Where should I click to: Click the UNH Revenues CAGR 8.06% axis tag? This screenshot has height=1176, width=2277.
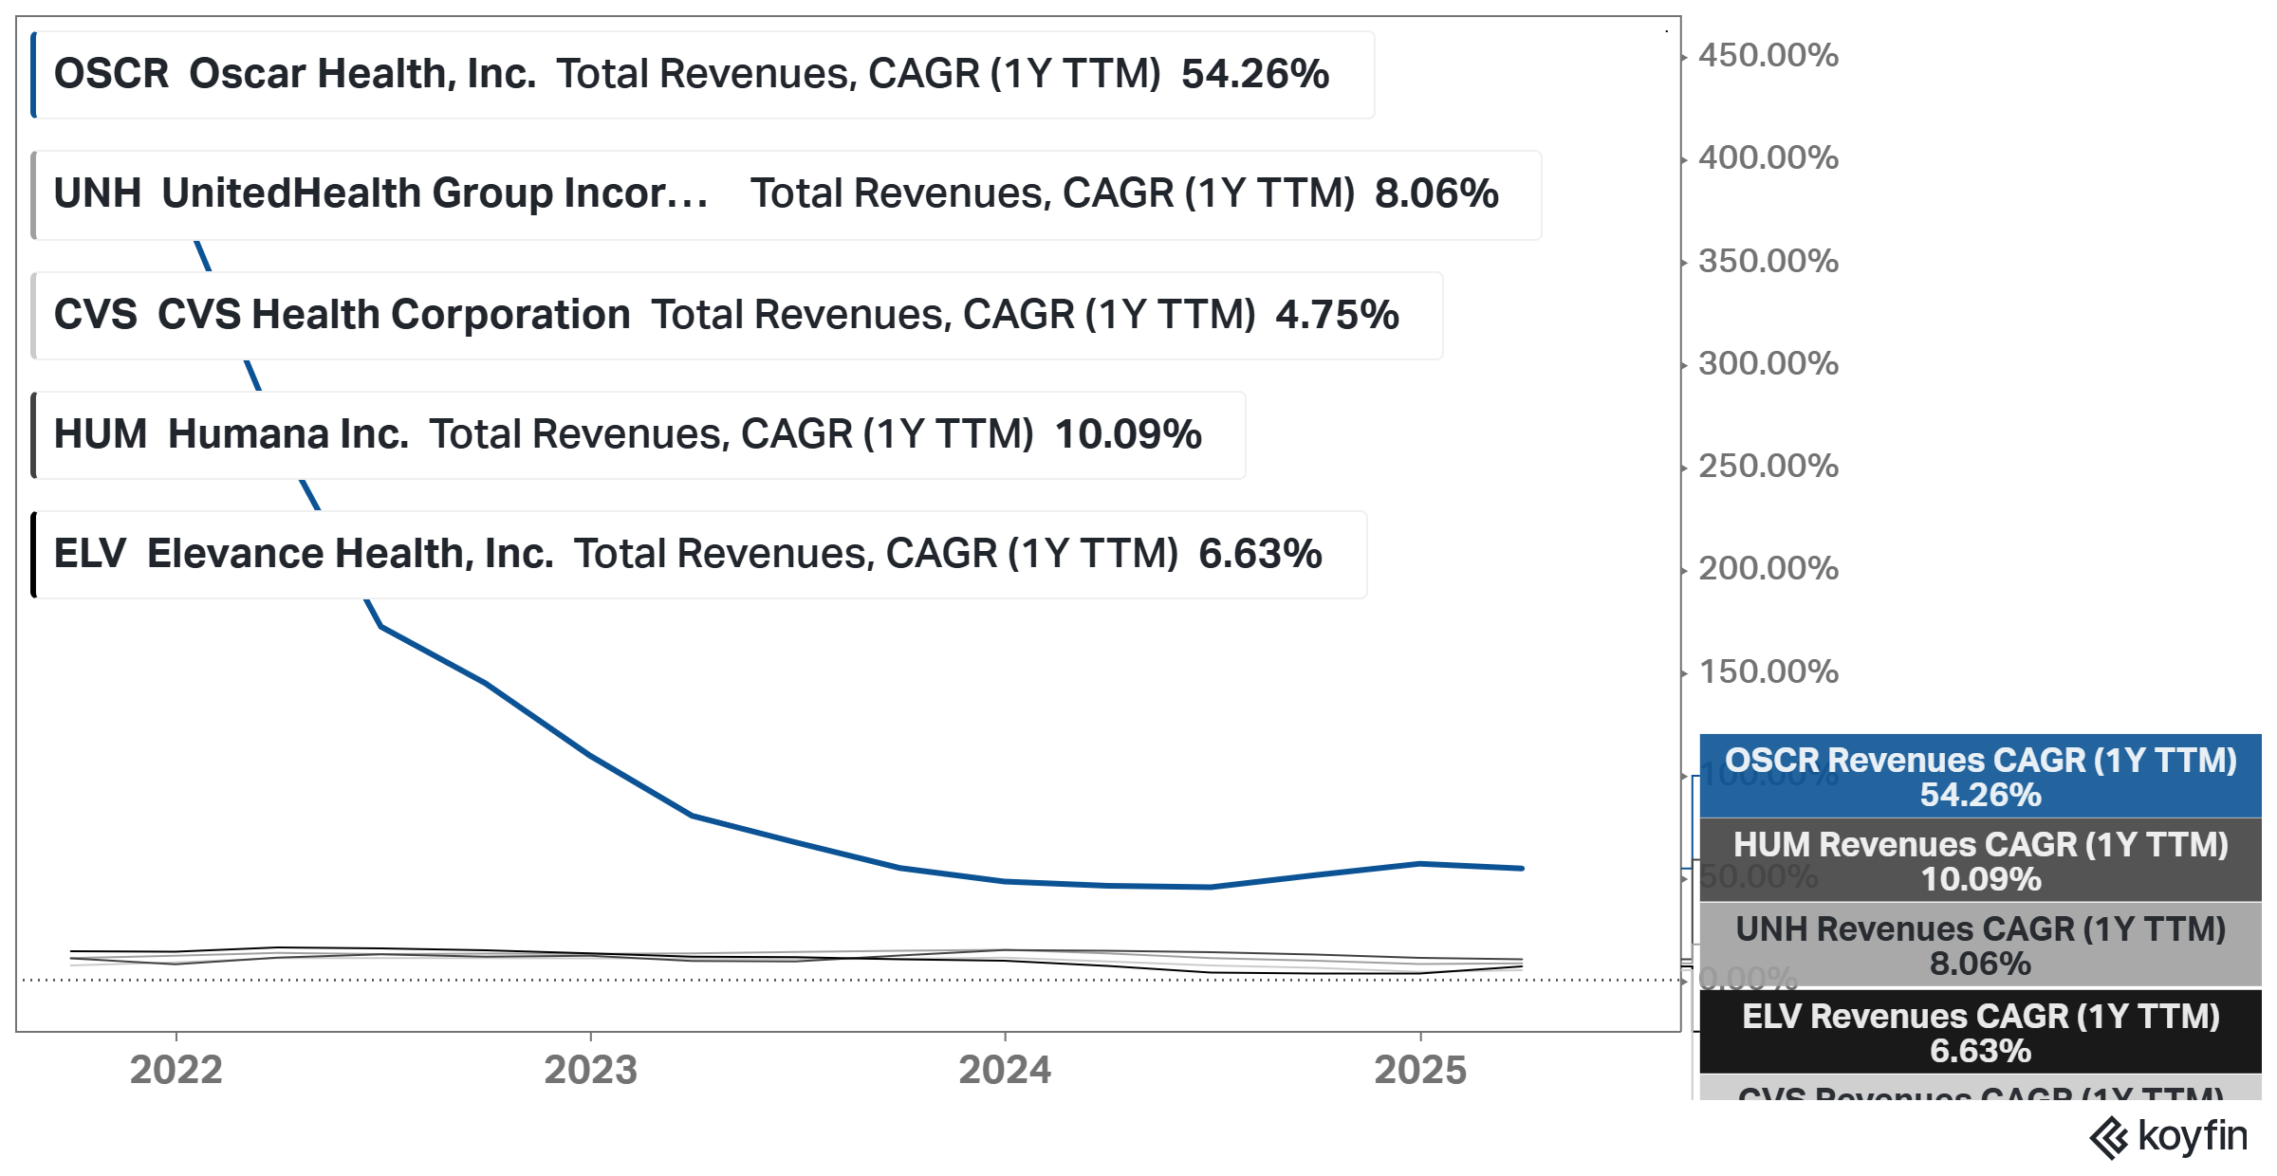pyautogui.click(x=1980, y=945)
